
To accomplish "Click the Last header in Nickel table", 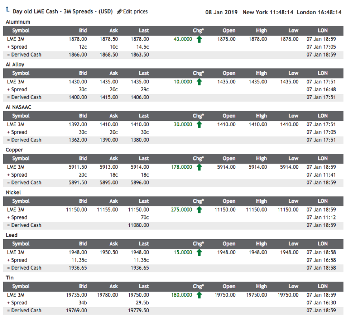I will coord(144,201).
